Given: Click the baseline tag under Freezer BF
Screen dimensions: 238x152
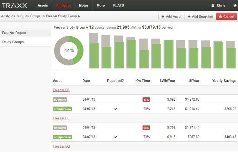Looking at the screenshot, I should 60,100.
